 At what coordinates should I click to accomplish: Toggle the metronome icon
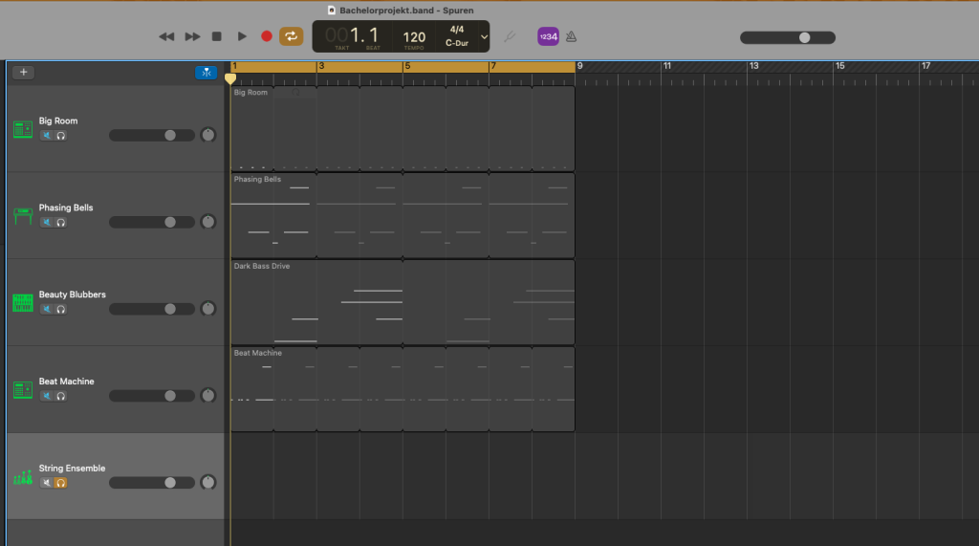[x=572, y=36]
